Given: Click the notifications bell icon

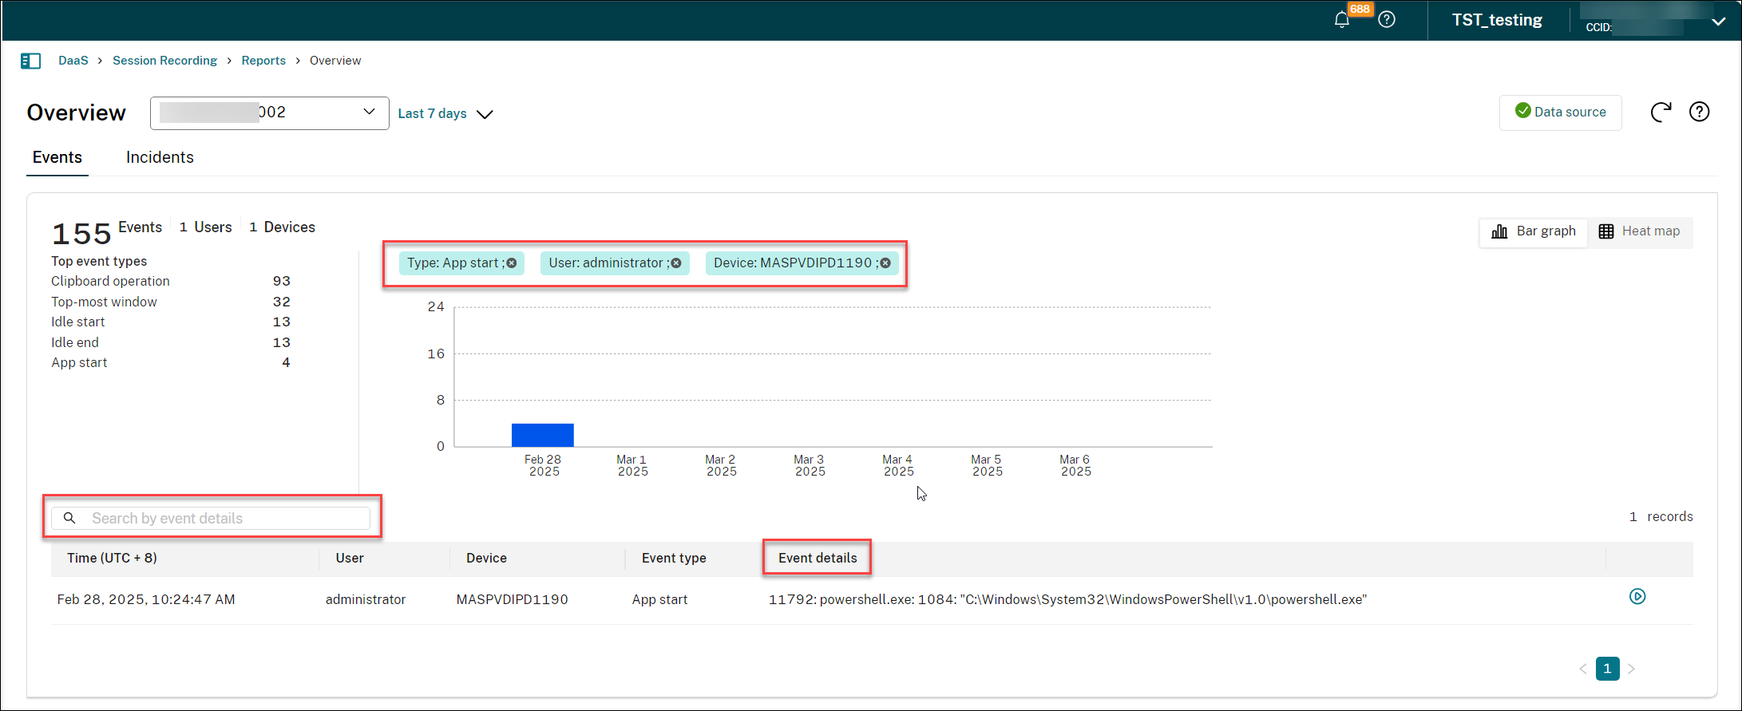Looking at the screenshot, I should tap(1341, 20).
